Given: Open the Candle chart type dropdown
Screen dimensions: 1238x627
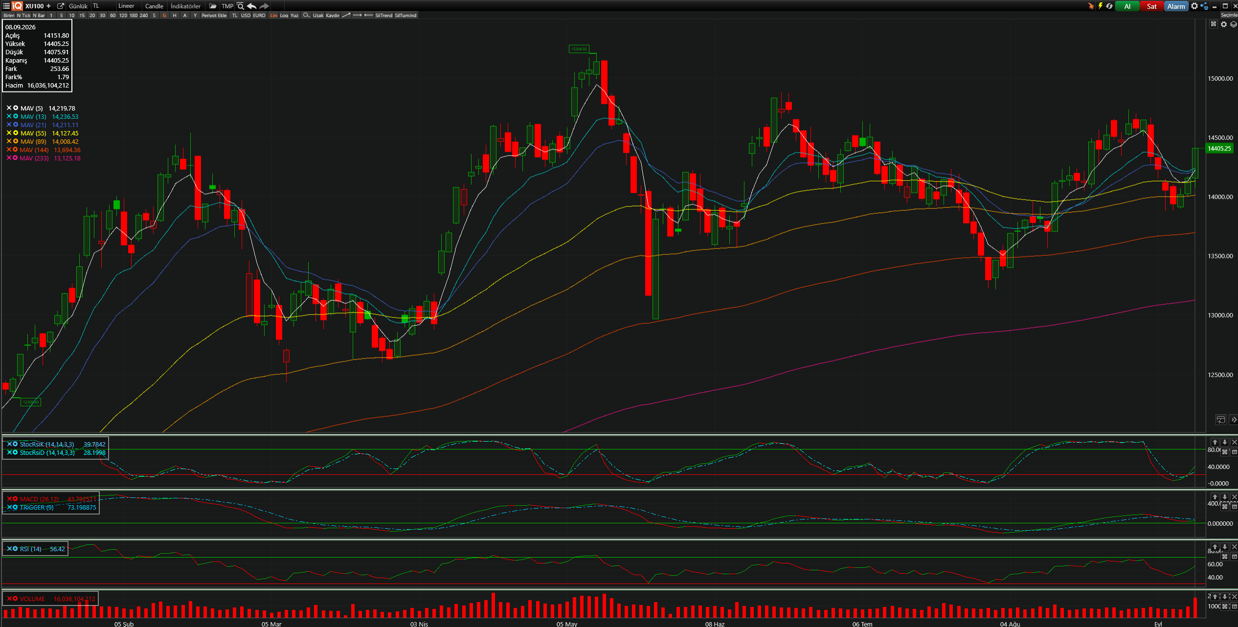Looking at the screenshot, I should [154, 6].
